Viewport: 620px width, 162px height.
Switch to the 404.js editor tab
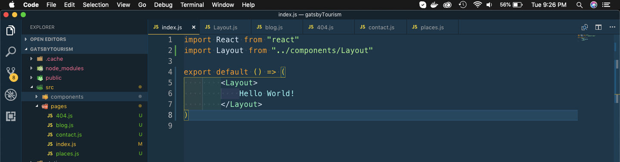click(329, 27)
